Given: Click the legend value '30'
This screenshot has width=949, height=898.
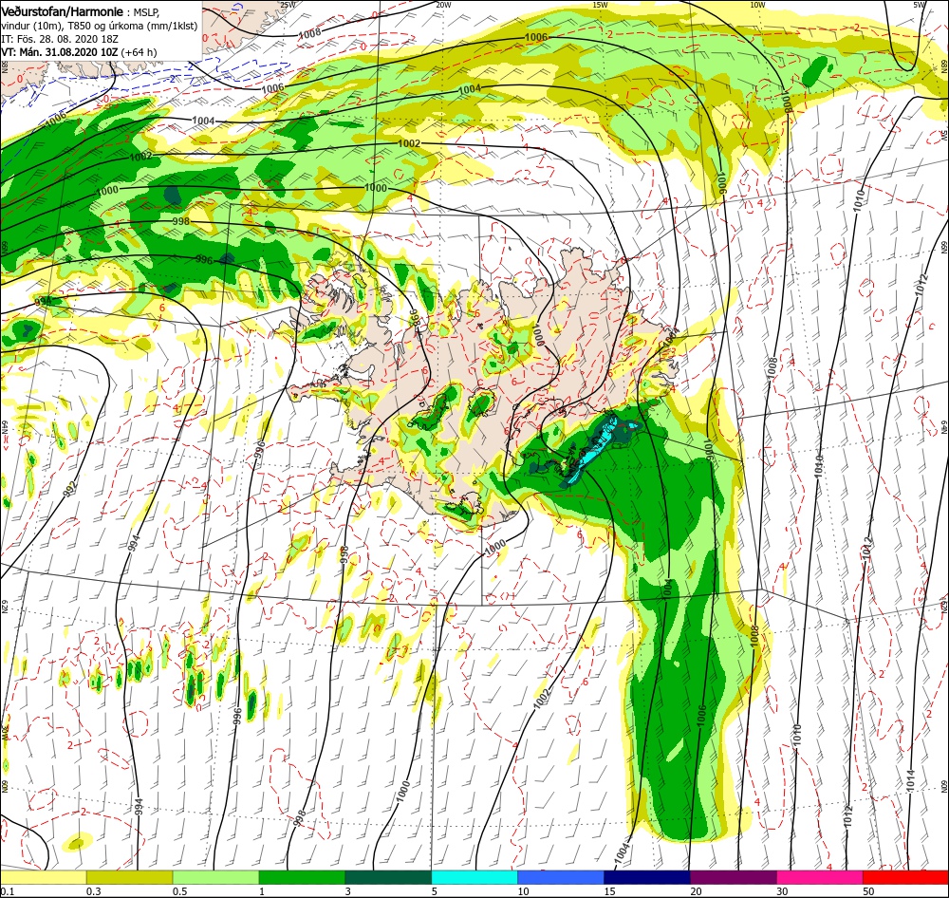Looking at the screenshot, I should tap(783, 891).
